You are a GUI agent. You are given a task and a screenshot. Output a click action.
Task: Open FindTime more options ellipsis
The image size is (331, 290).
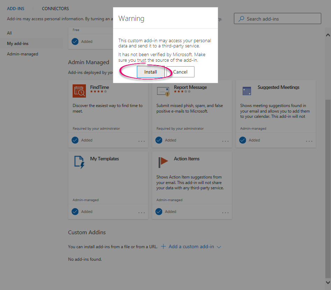point(141,141)
